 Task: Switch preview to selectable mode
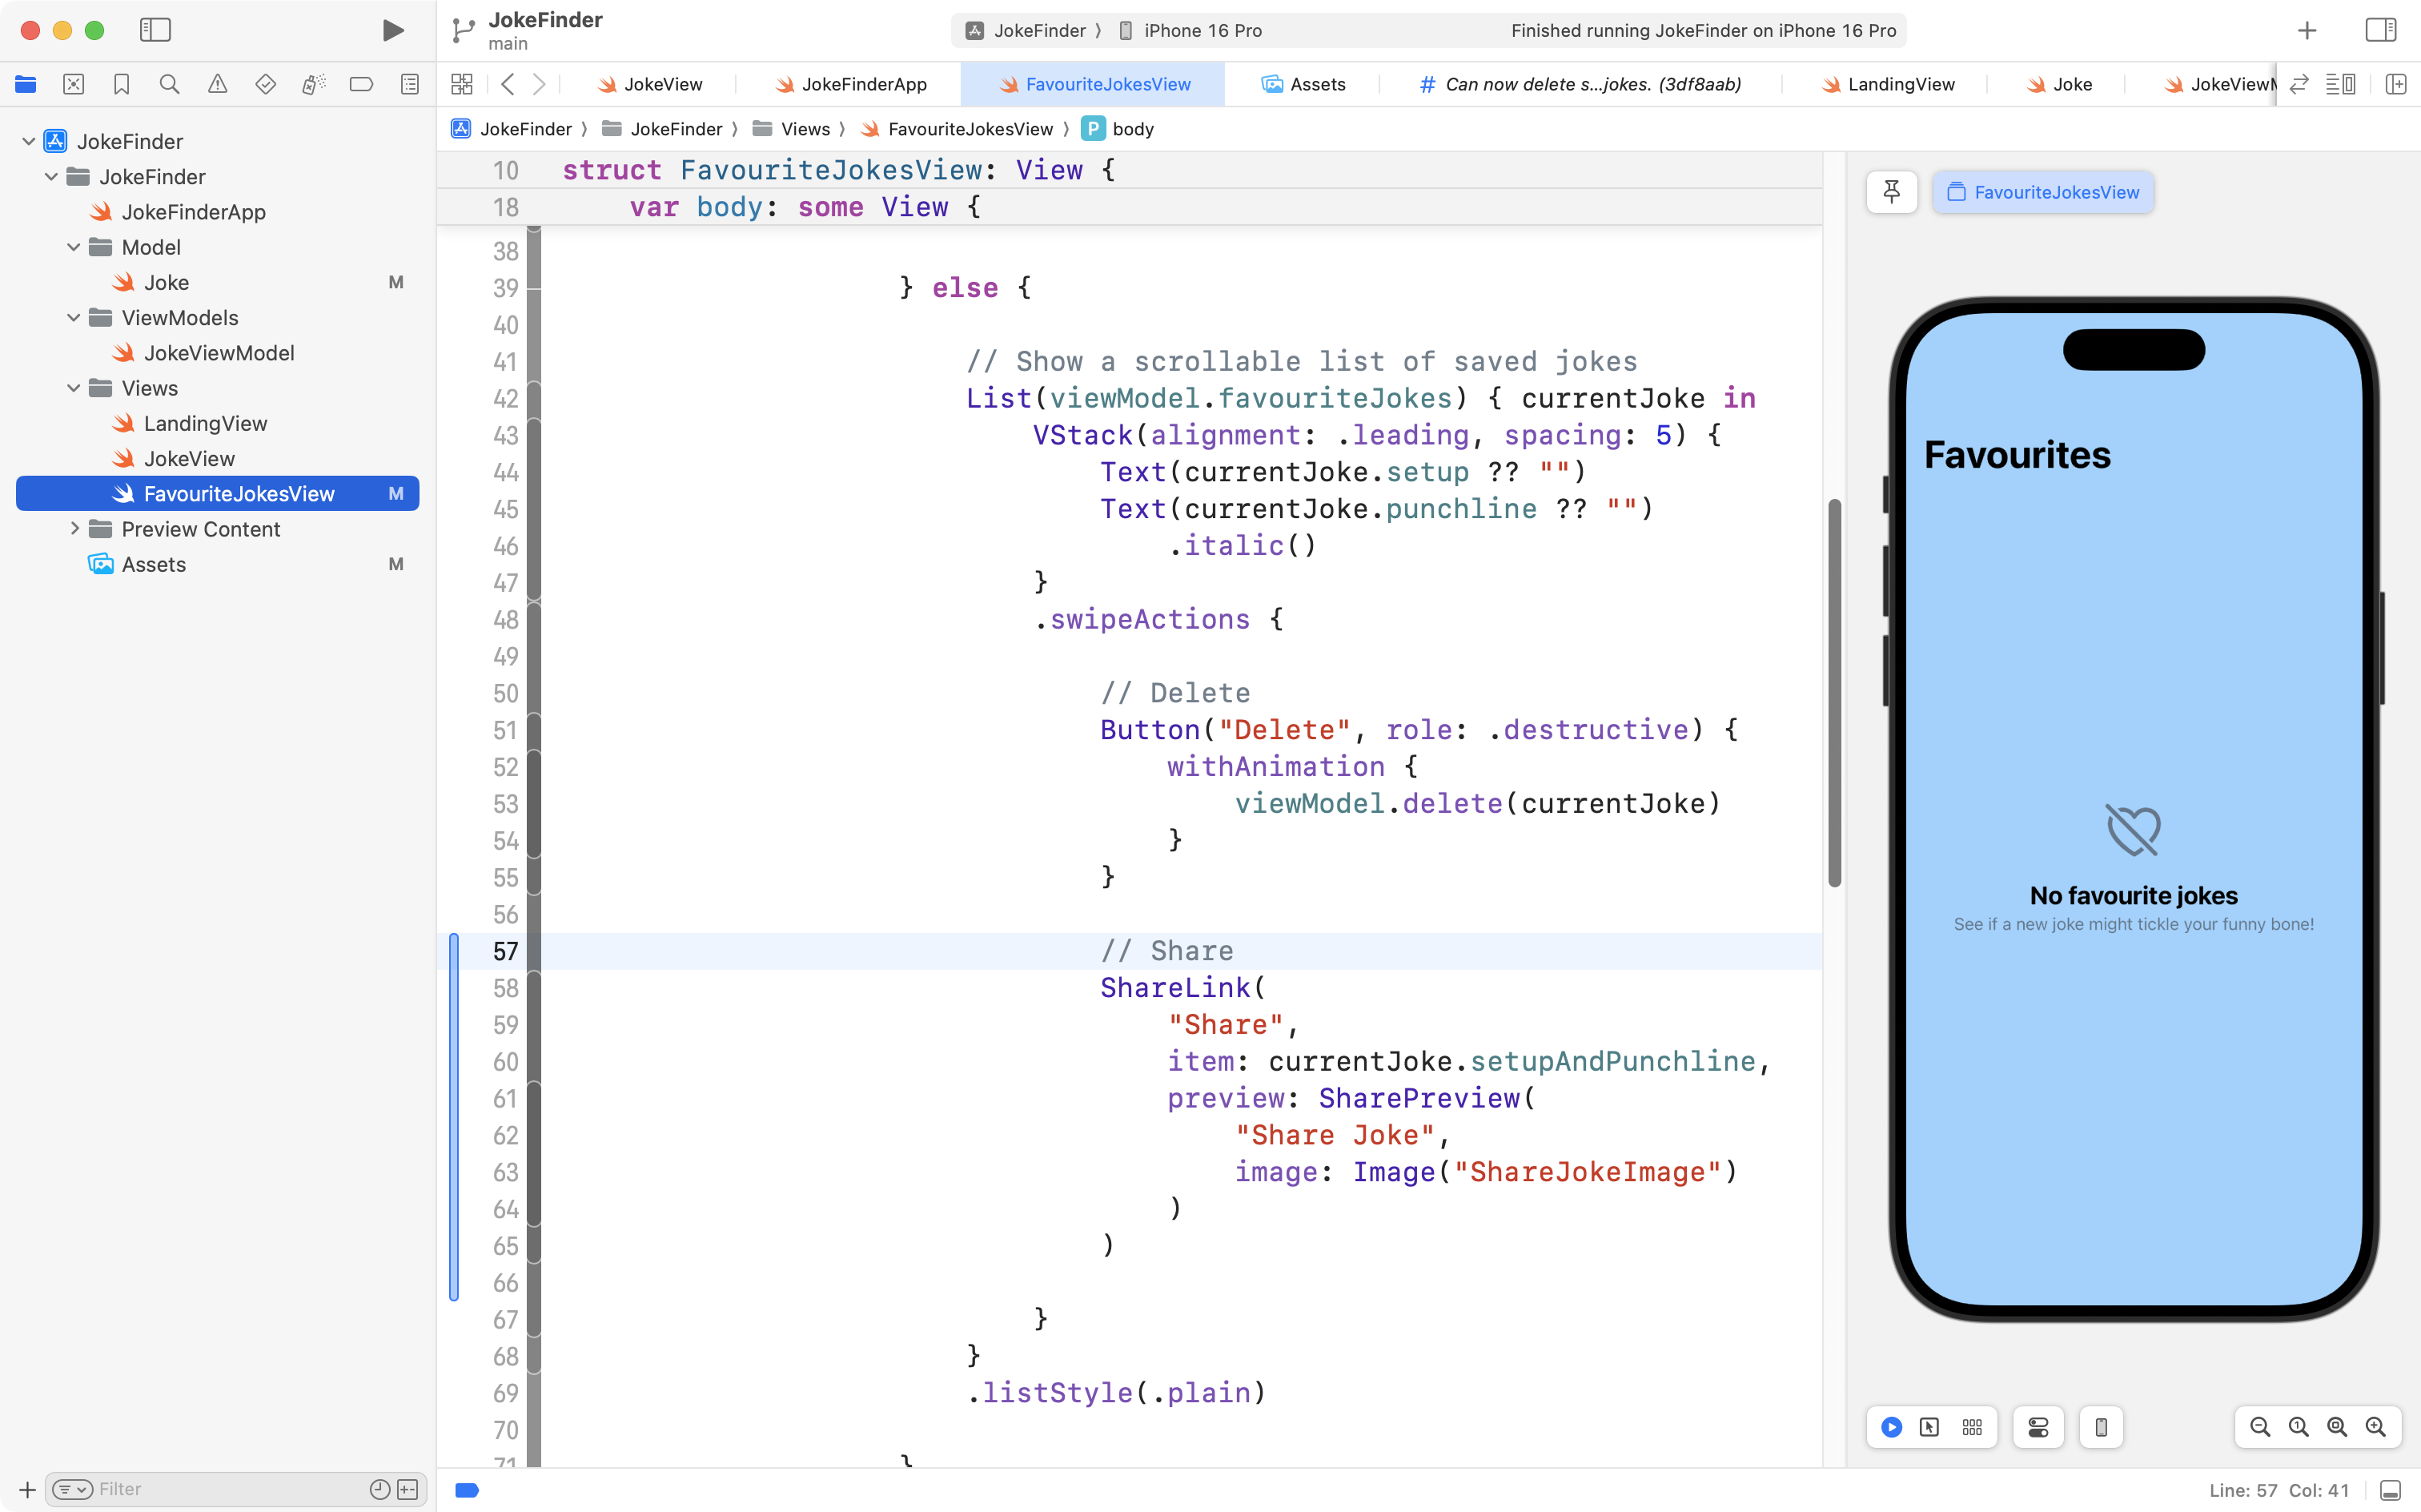tap(1929, 1427)
